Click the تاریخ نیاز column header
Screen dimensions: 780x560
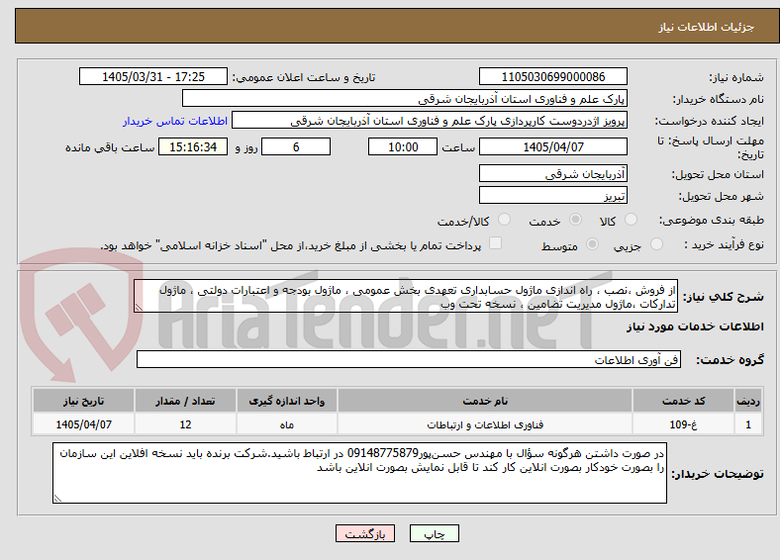(x=83, y=401)
